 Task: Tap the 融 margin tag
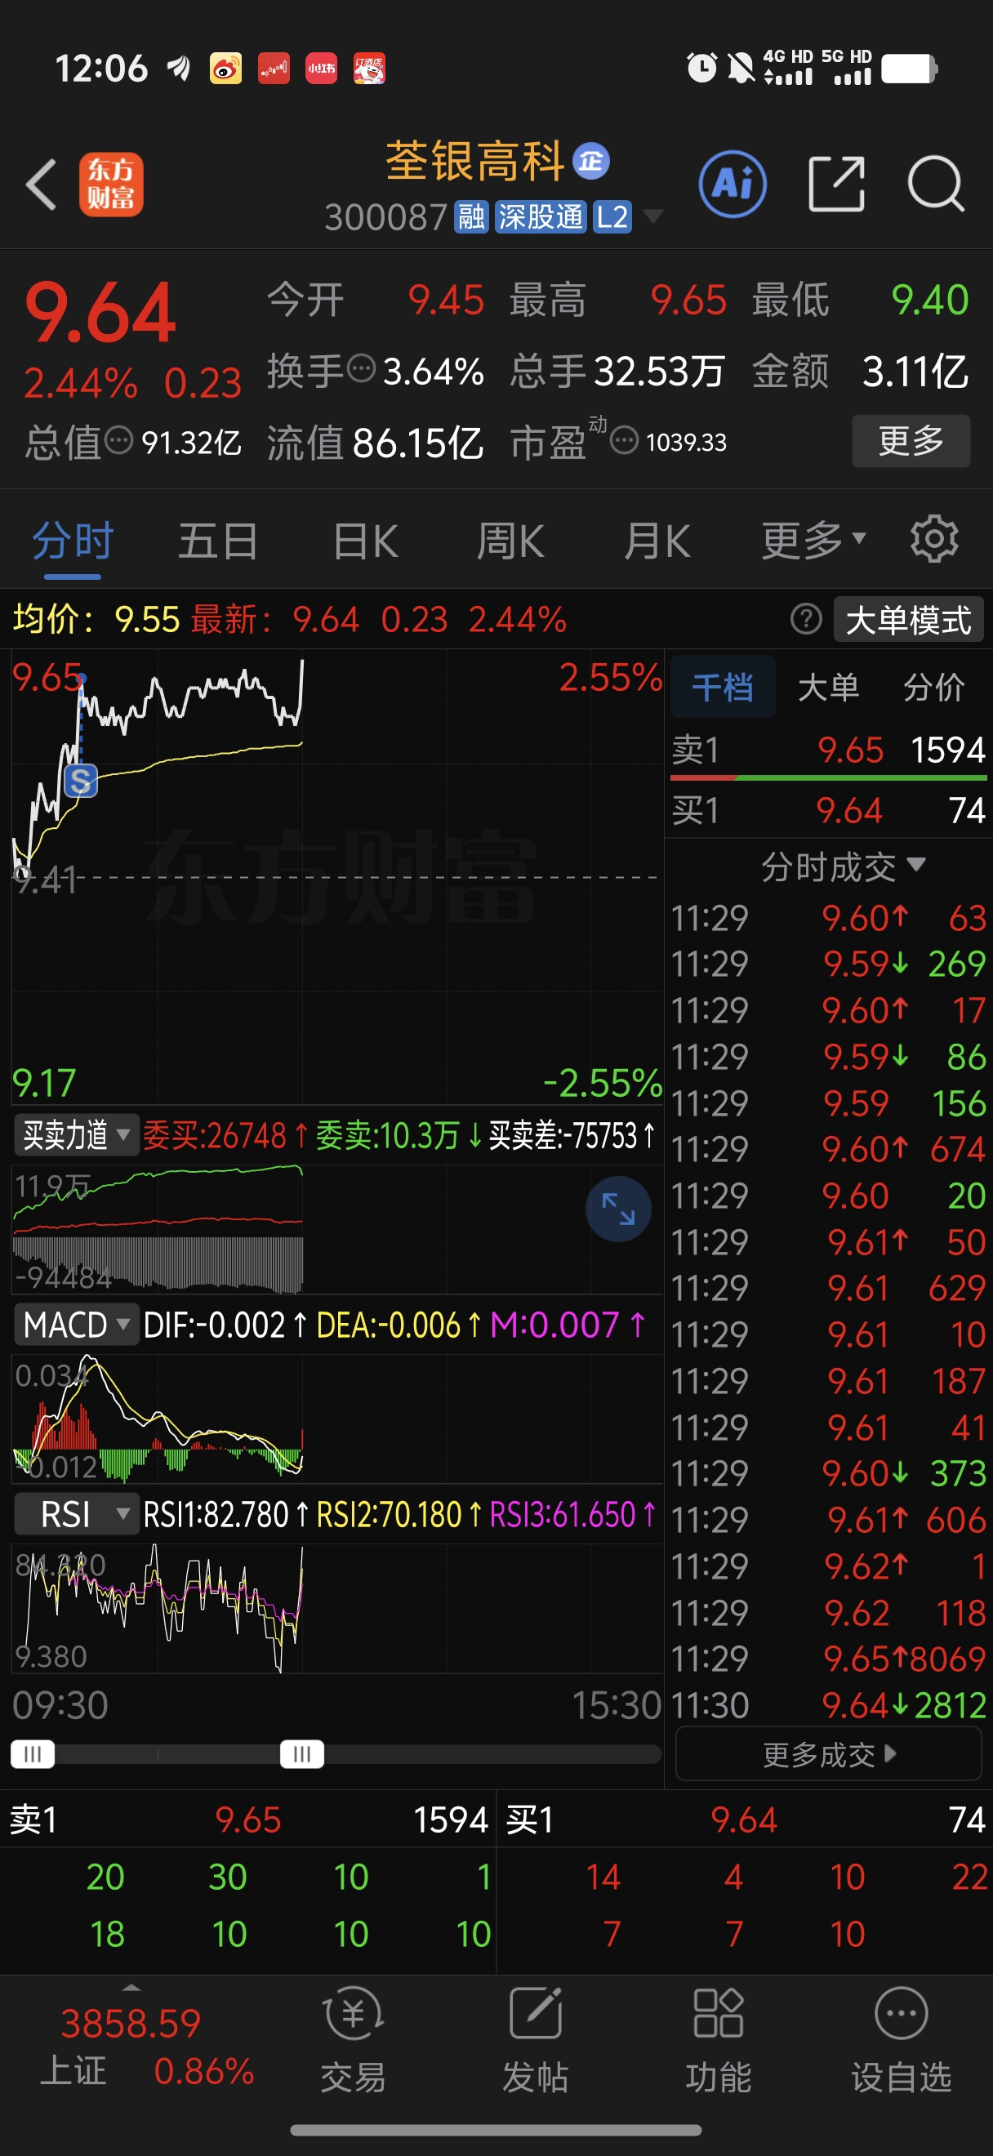[471, 217]
